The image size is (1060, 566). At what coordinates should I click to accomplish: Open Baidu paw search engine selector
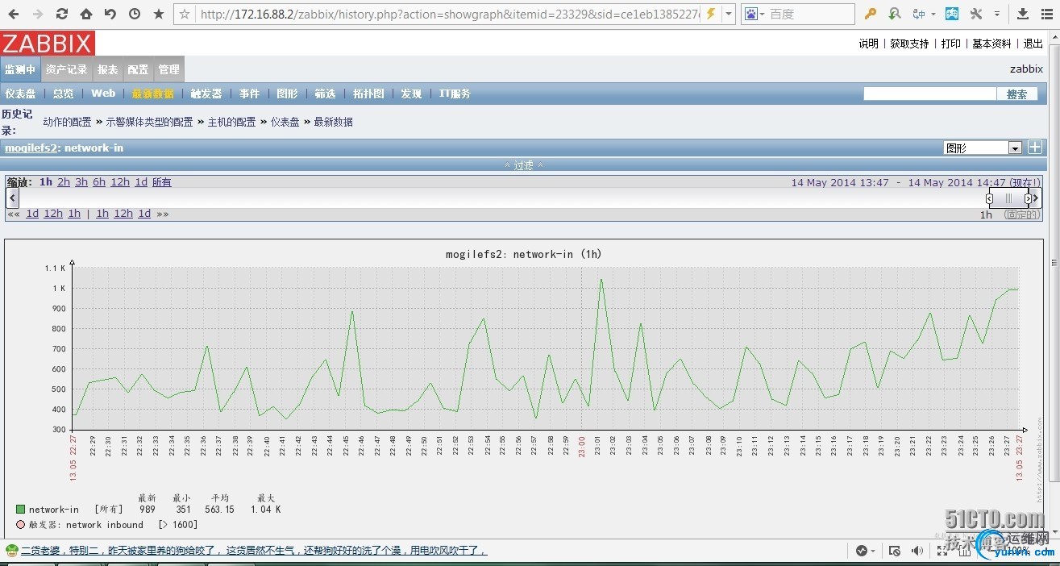[754, 14]
